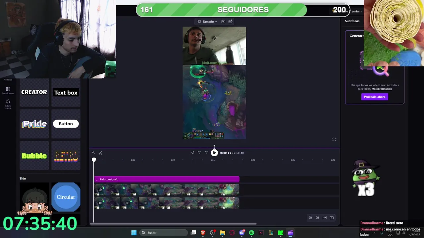Select the kick.com/grafo text clip
The height and width of the screenshot is (238, 424).
tap(167, 179)
